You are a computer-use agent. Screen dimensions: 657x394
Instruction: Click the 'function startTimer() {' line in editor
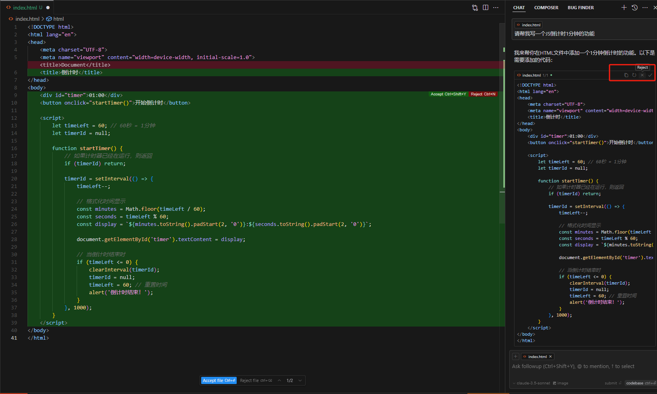click(87, 148)
